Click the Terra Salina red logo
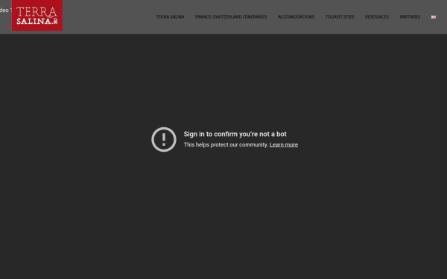The height and width of the screenshot is (279, 447). coord(37,16)
